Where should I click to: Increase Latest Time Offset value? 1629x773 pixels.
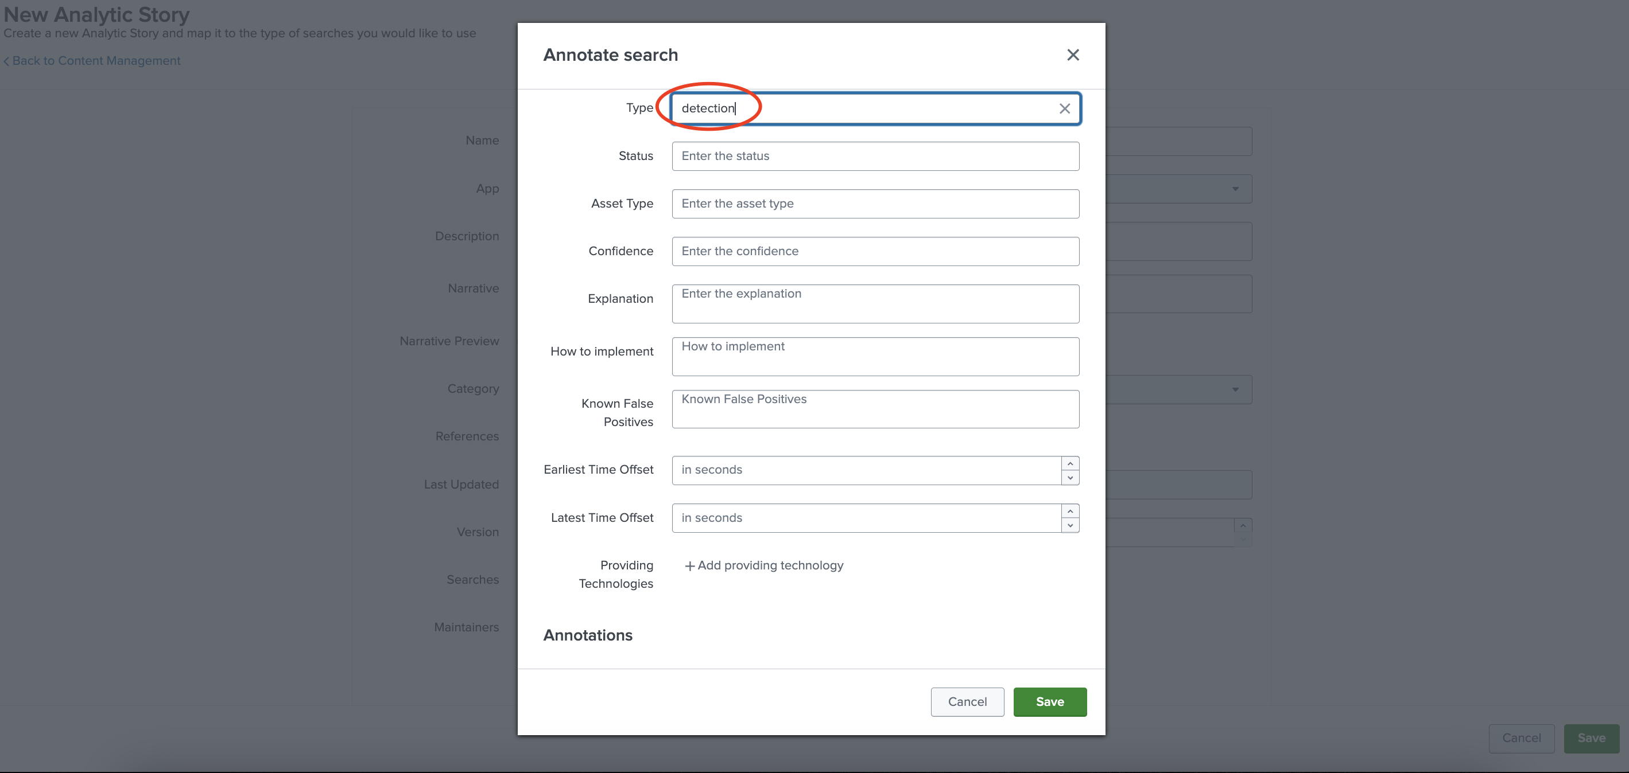click(1070, 511)
